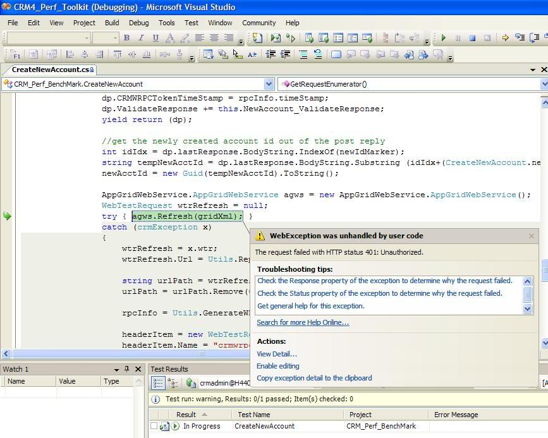Click the green execution pointer arrow in the margin

click(7, 216)
